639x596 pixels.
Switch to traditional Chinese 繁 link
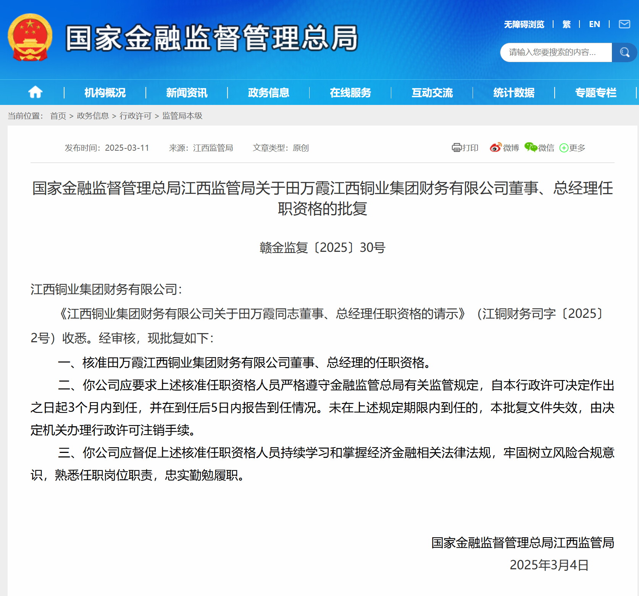[566, 24]
